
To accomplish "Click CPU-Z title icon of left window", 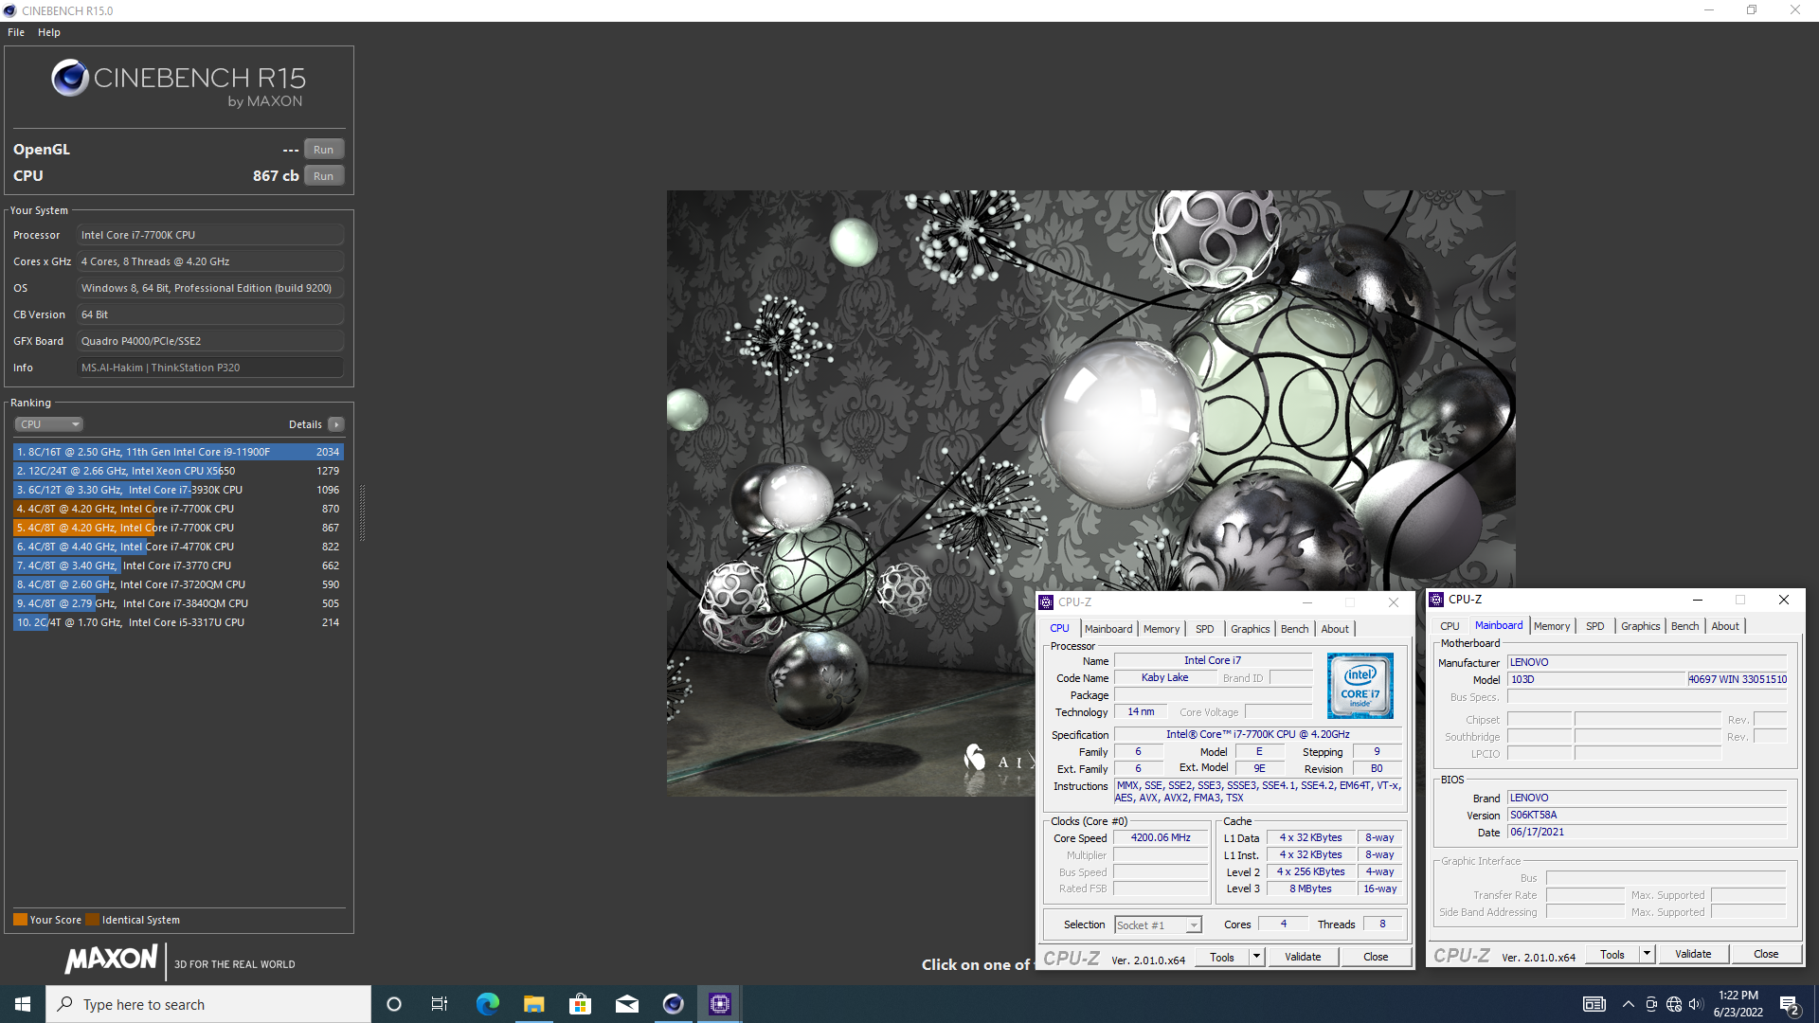I will [x=1046, y=602].
